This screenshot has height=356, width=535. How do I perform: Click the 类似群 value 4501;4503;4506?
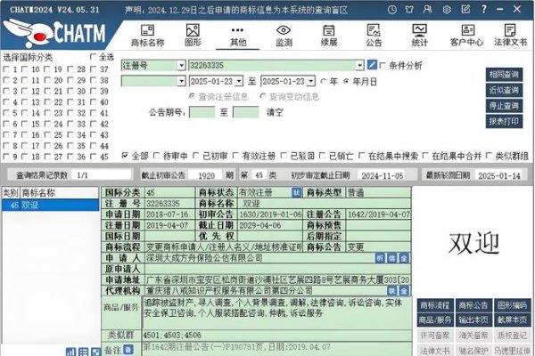(x=172, y=336)
